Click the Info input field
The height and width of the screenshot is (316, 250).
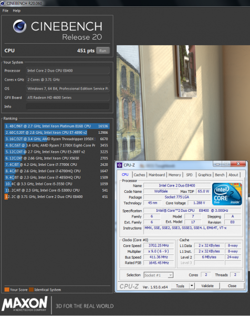[68, 106]
